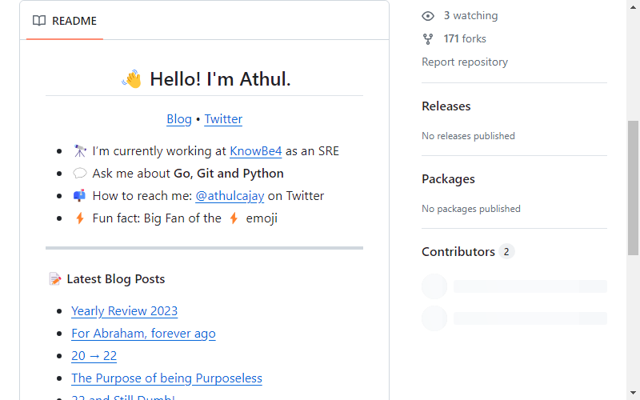Image resolution: width=640 pixels, height=400 pixels.
Task: Click the speech bubble emoji icon
Action: (80, 174)
